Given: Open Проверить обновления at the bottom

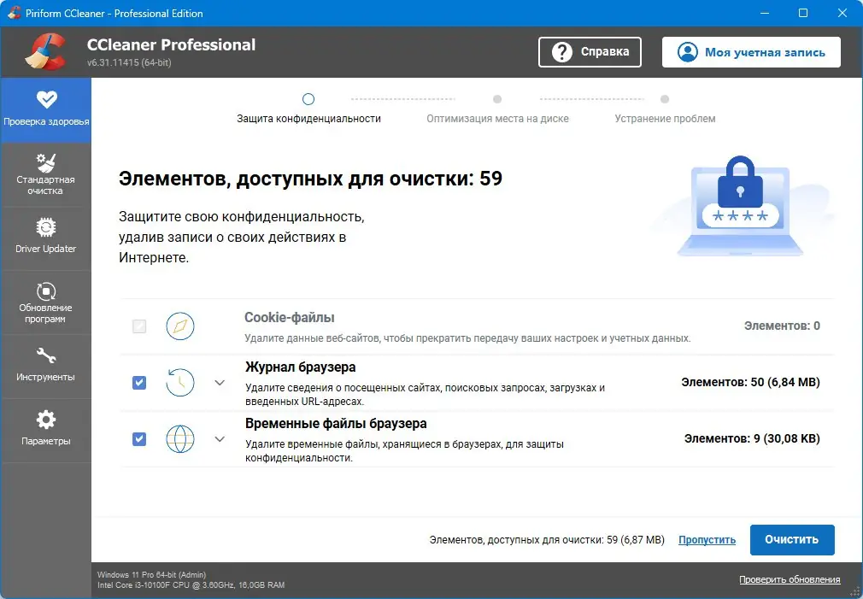Looking at the screenshot, I should pos(789,579).
